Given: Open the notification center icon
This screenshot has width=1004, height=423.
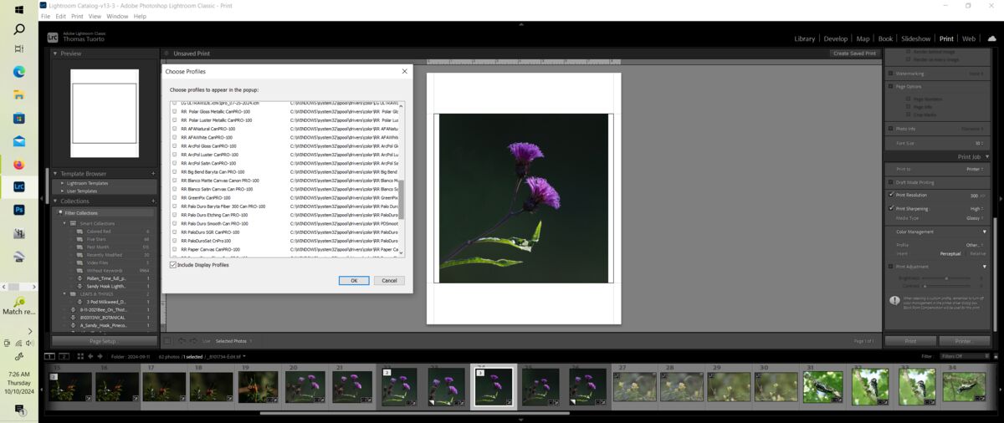Looking at the screenshot, I should tap(19, 409).
